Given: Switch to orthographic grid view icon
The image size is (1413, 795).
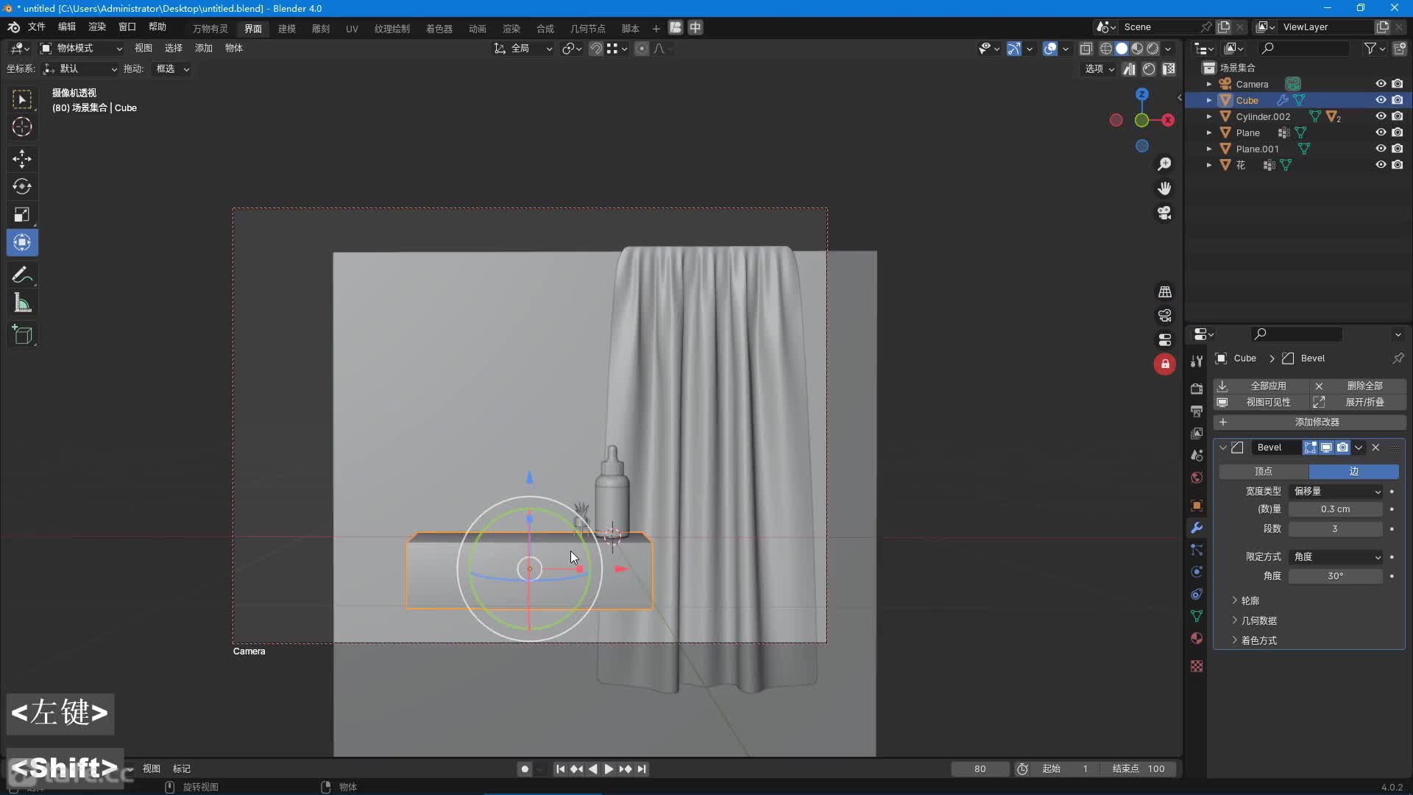Looking at the screenshot, I should pos(1164,292).
